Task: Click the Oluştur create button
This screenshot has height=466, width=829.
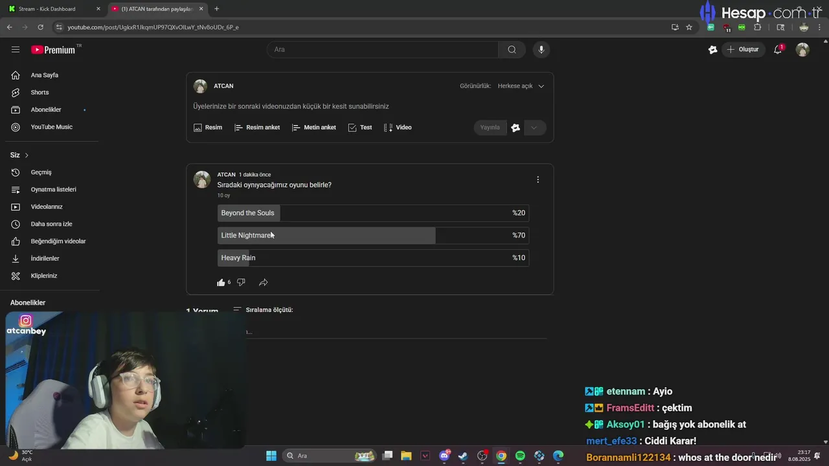Action: 744,49
